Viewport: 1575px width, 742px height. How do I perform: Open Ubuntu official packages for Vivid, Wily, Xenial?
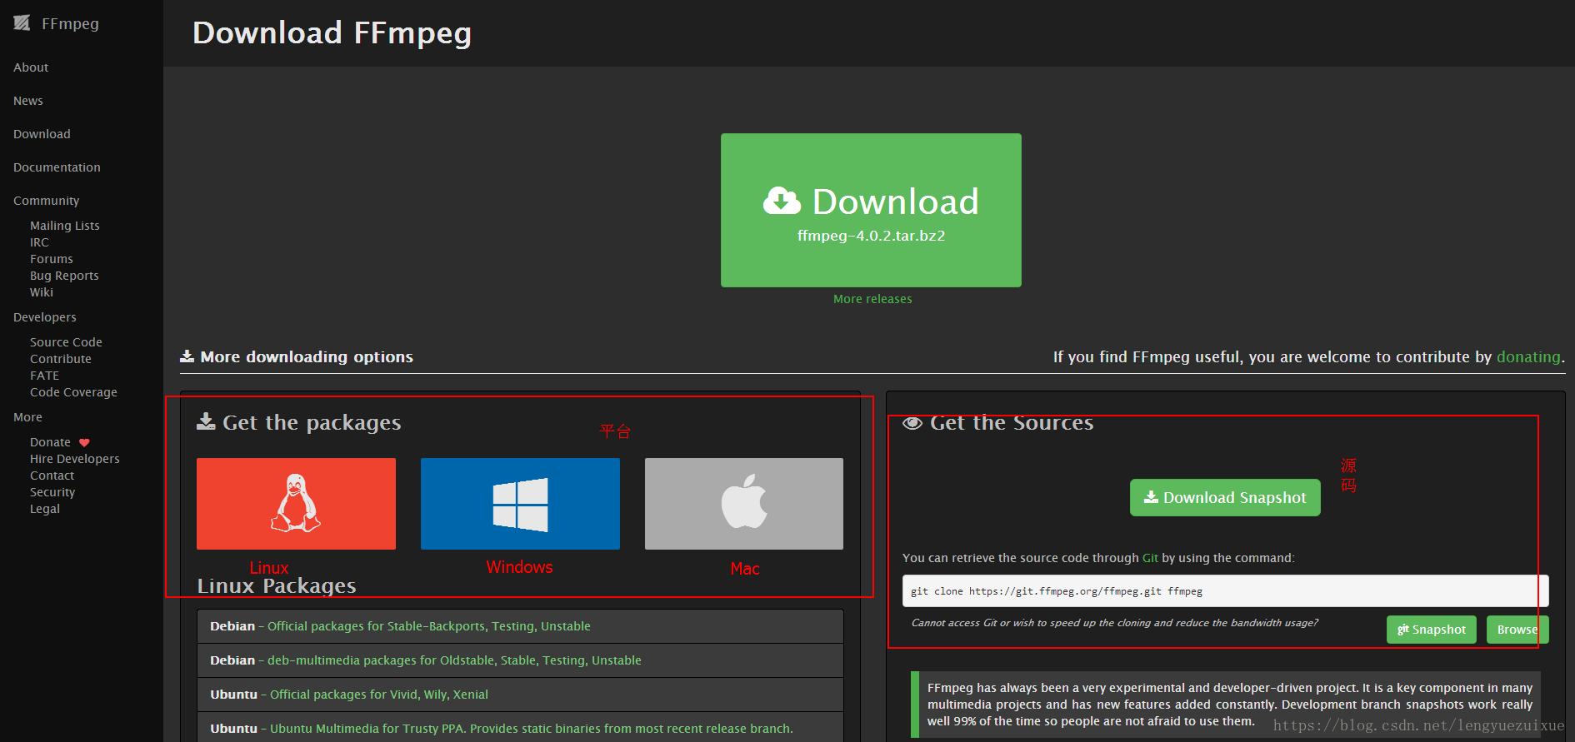(x=379, y=695)
